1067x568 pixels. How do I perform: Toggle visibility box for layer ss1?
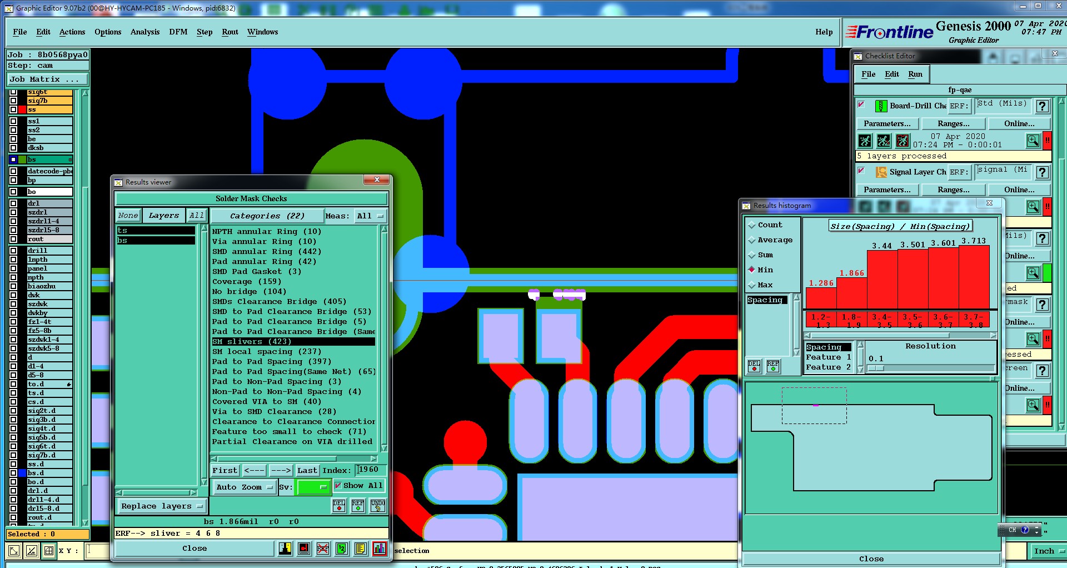point(13,121)
